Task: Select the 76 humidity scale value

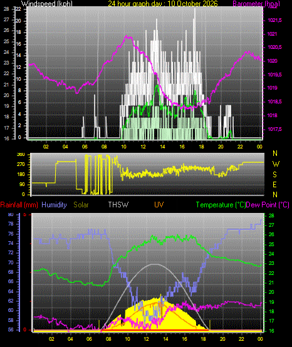Action: [11, 234]
